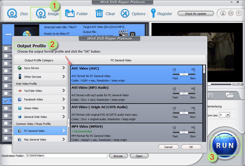Click Browse for destination folder
This screenshot has width=245, height=166.
tap(118, 156)
